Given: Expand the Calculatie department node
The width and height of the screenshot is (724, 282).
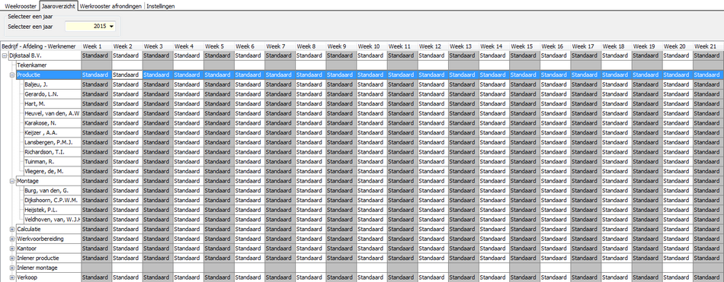Looking at the screenshot, I should [12, 229].
